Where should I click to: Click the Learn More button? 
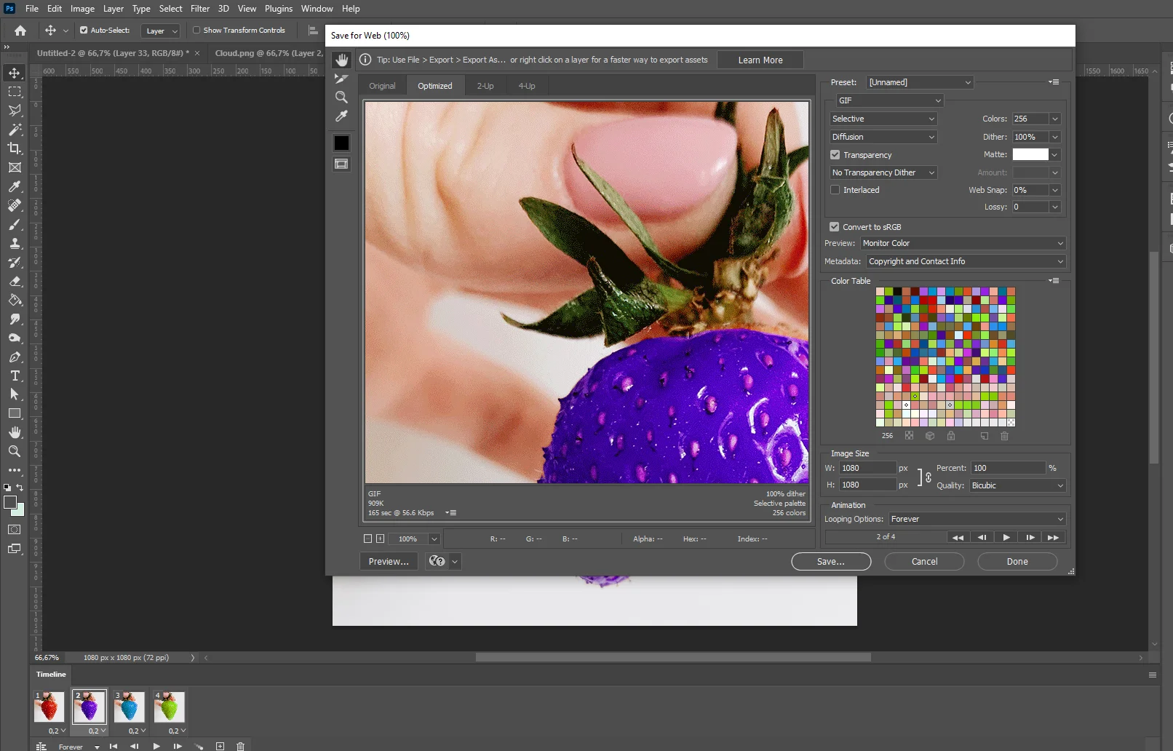coord(760,60)
